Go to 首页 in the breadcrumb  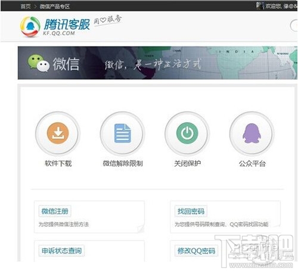coord(26,7)
